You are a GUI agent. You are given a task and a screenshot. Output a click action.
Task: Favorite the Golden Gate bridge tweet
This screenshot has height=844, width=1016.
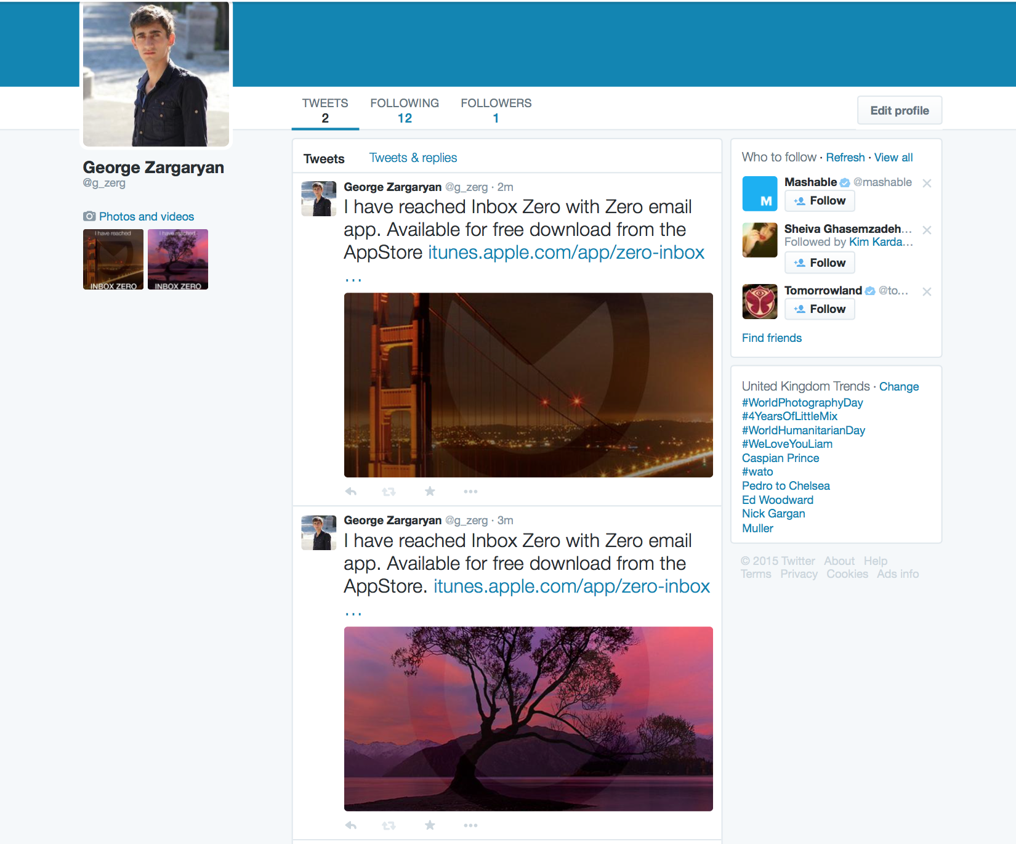coord(430,491)
